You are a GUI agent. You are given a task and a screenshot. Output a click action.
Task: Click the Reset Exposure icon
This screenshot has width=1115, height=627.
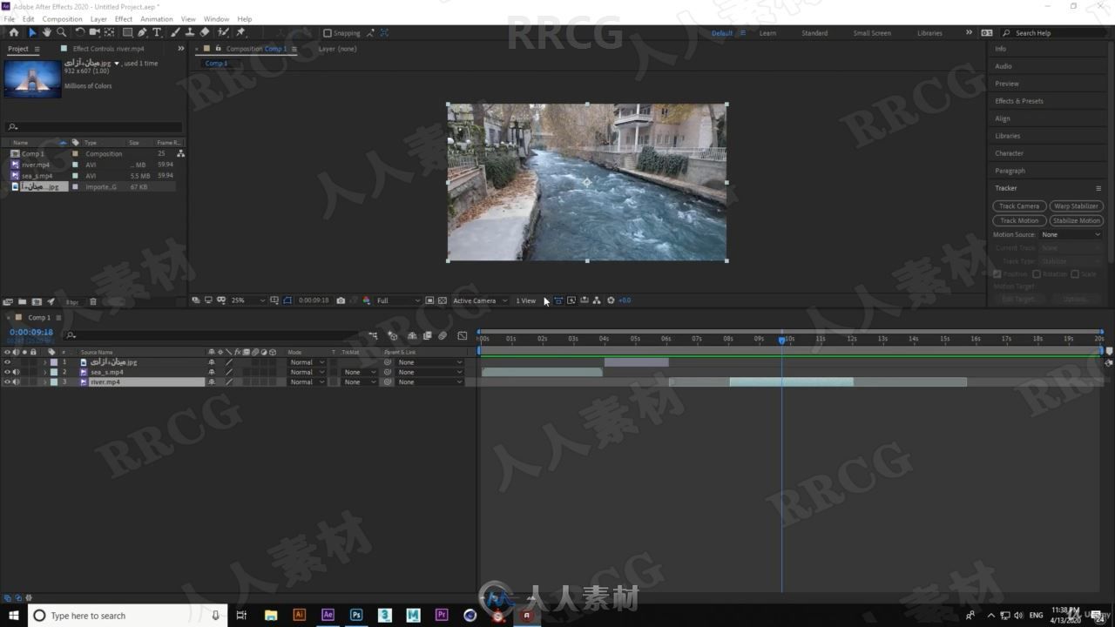point(611,300)
